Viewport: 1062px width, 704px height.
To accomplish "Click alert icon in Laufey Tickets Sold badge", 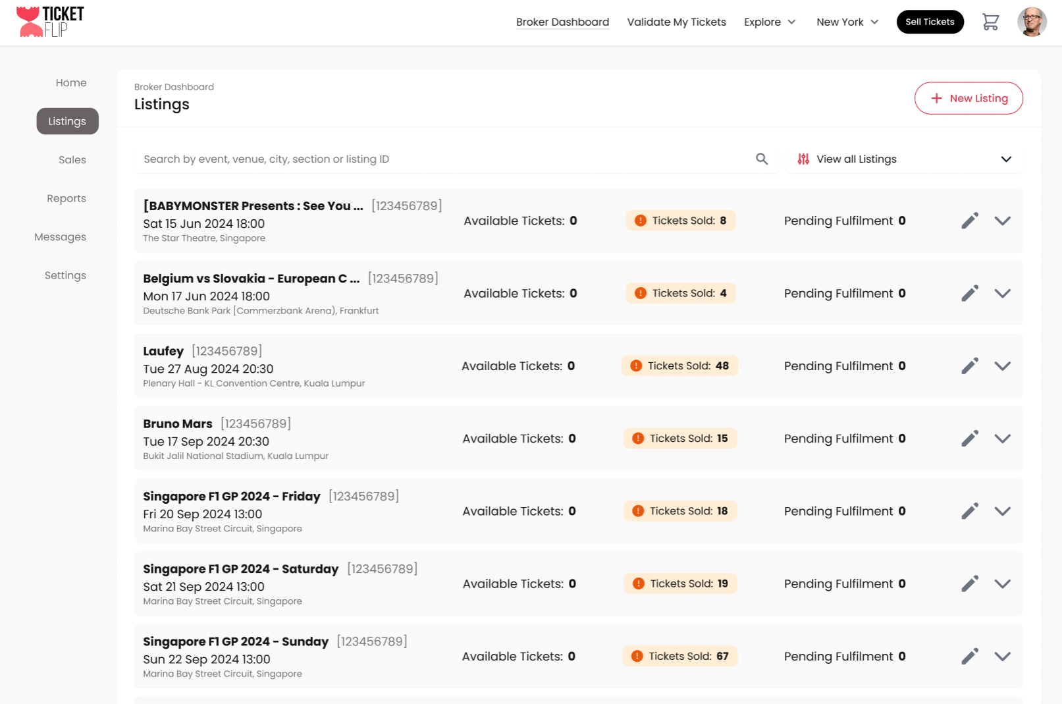I will coord(636,366).
